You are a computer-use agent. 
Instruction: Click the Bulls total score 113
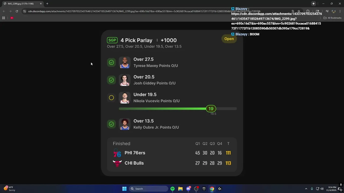pos(228,163)
